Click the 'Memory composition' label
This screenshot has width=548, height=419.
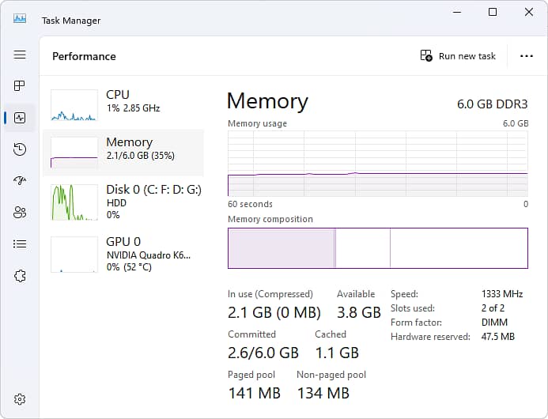(x=270, y=219)
